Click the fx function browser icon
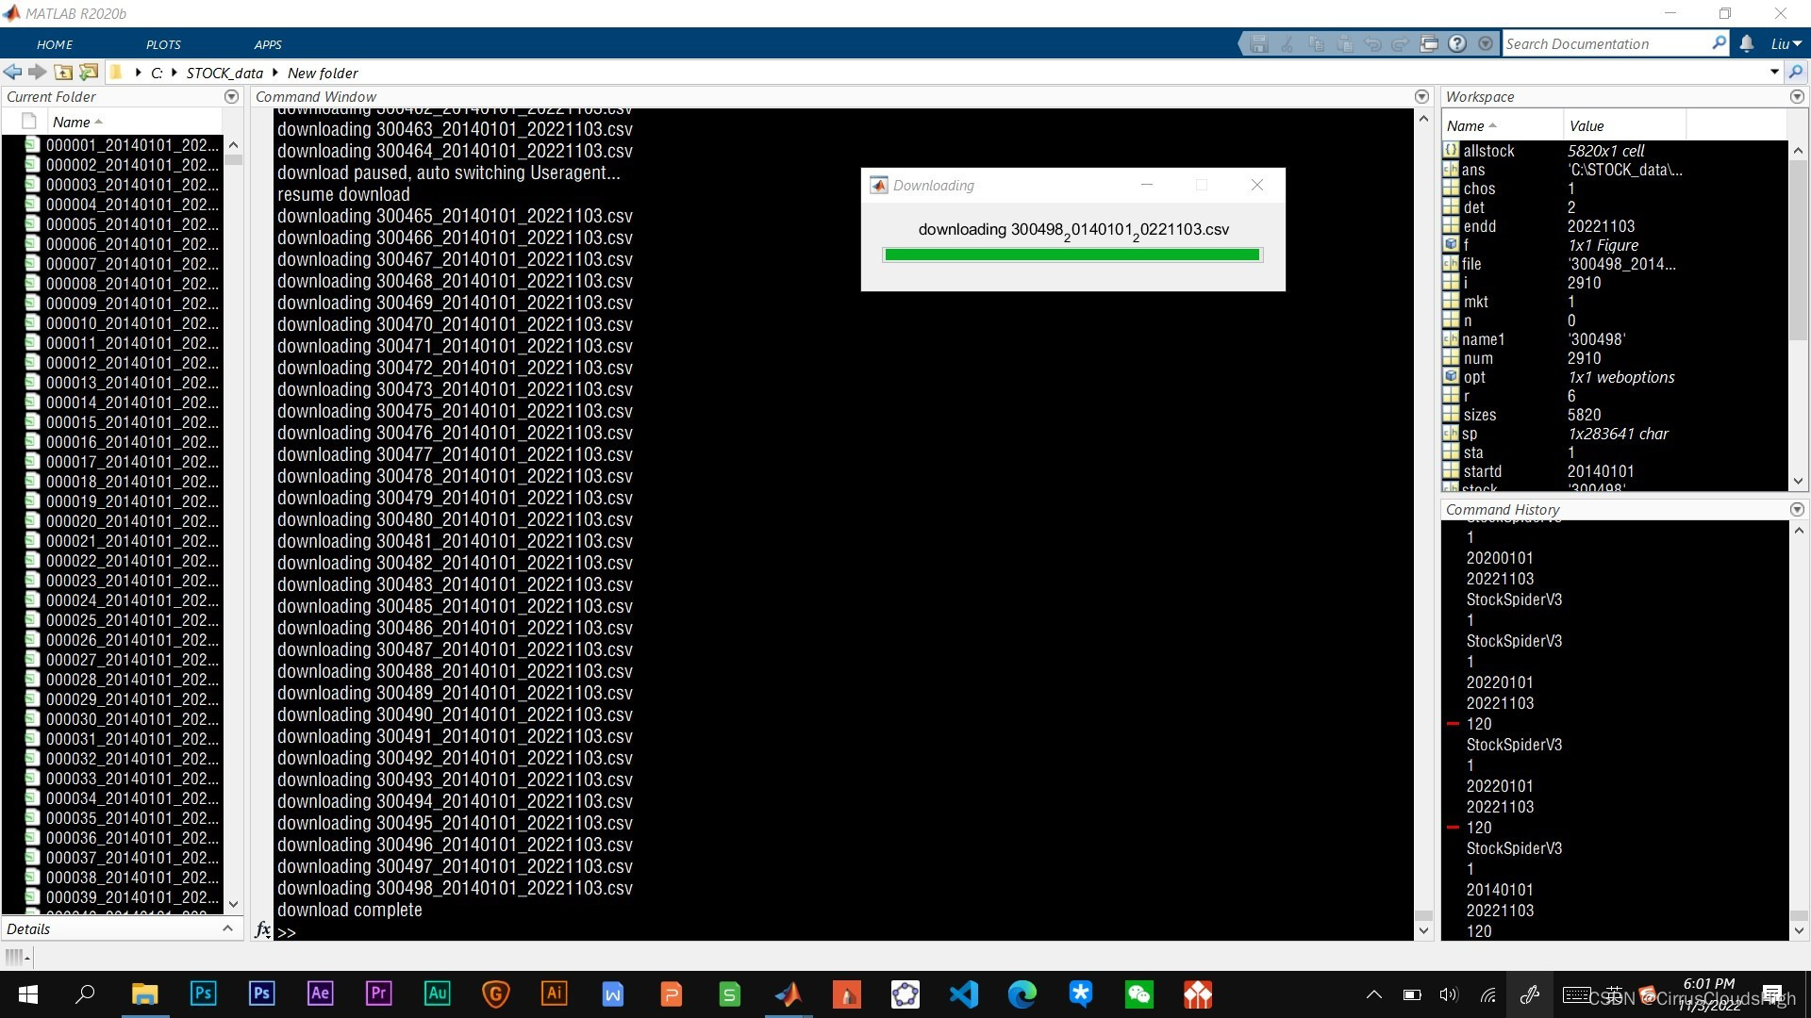This screenshot has height=1018, width=1811. coord(263,930)
